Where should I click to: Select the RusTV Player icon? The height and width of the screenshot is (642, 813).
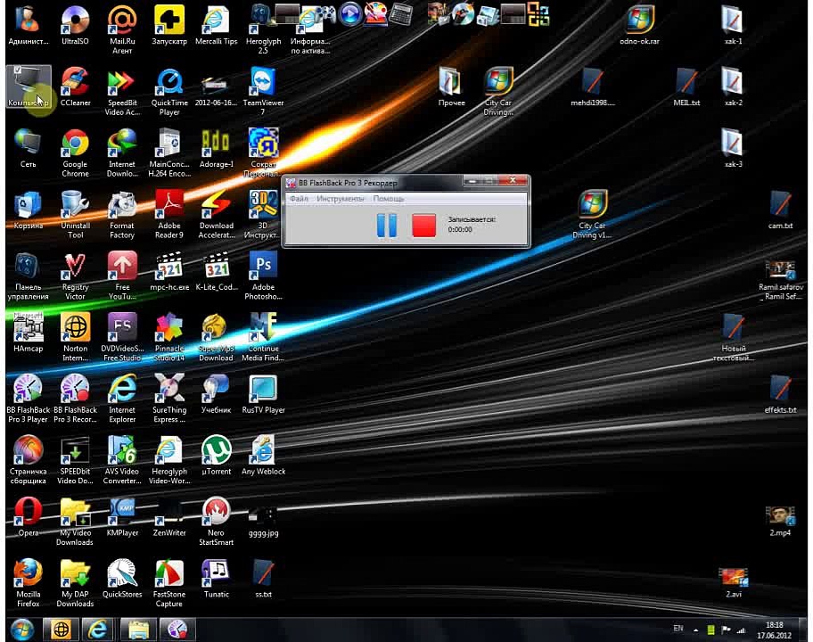pyautogui.click(x=263, y=395)
